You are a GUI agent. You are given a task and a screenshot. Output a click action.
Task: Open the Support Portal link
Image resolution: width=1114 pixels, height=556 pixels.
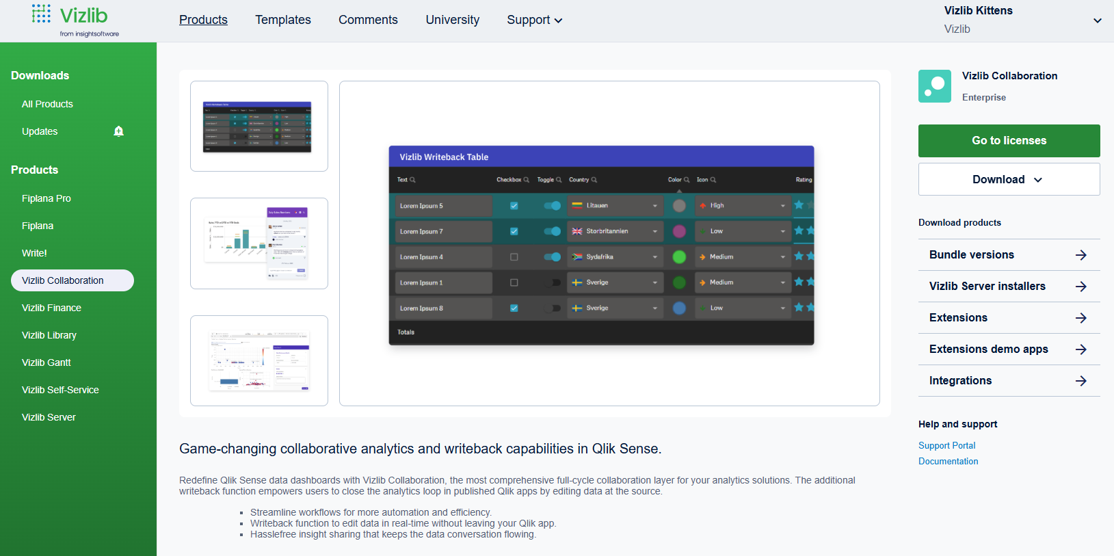pos(946,445)
